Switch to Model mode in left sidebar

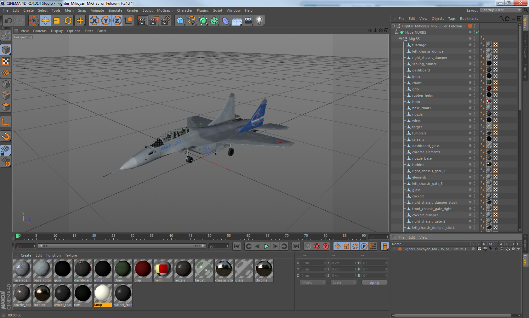(6, 50)
